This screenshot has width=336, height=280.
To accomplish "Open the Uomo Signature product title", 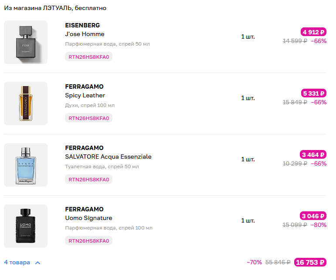I will [88, 218].
